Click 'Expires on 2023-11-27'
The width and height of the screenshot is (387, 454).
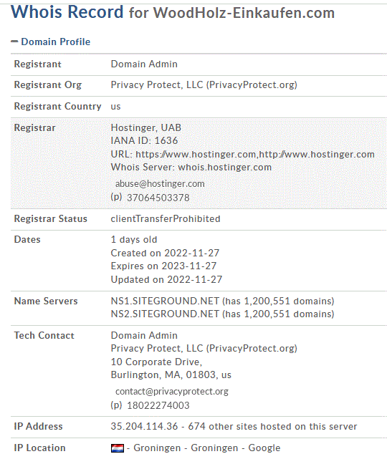[163, 266]
